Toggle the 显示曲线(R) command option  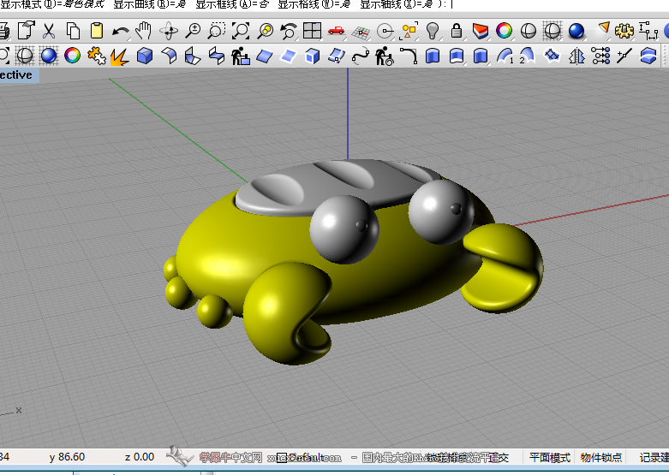pos(150,4)
